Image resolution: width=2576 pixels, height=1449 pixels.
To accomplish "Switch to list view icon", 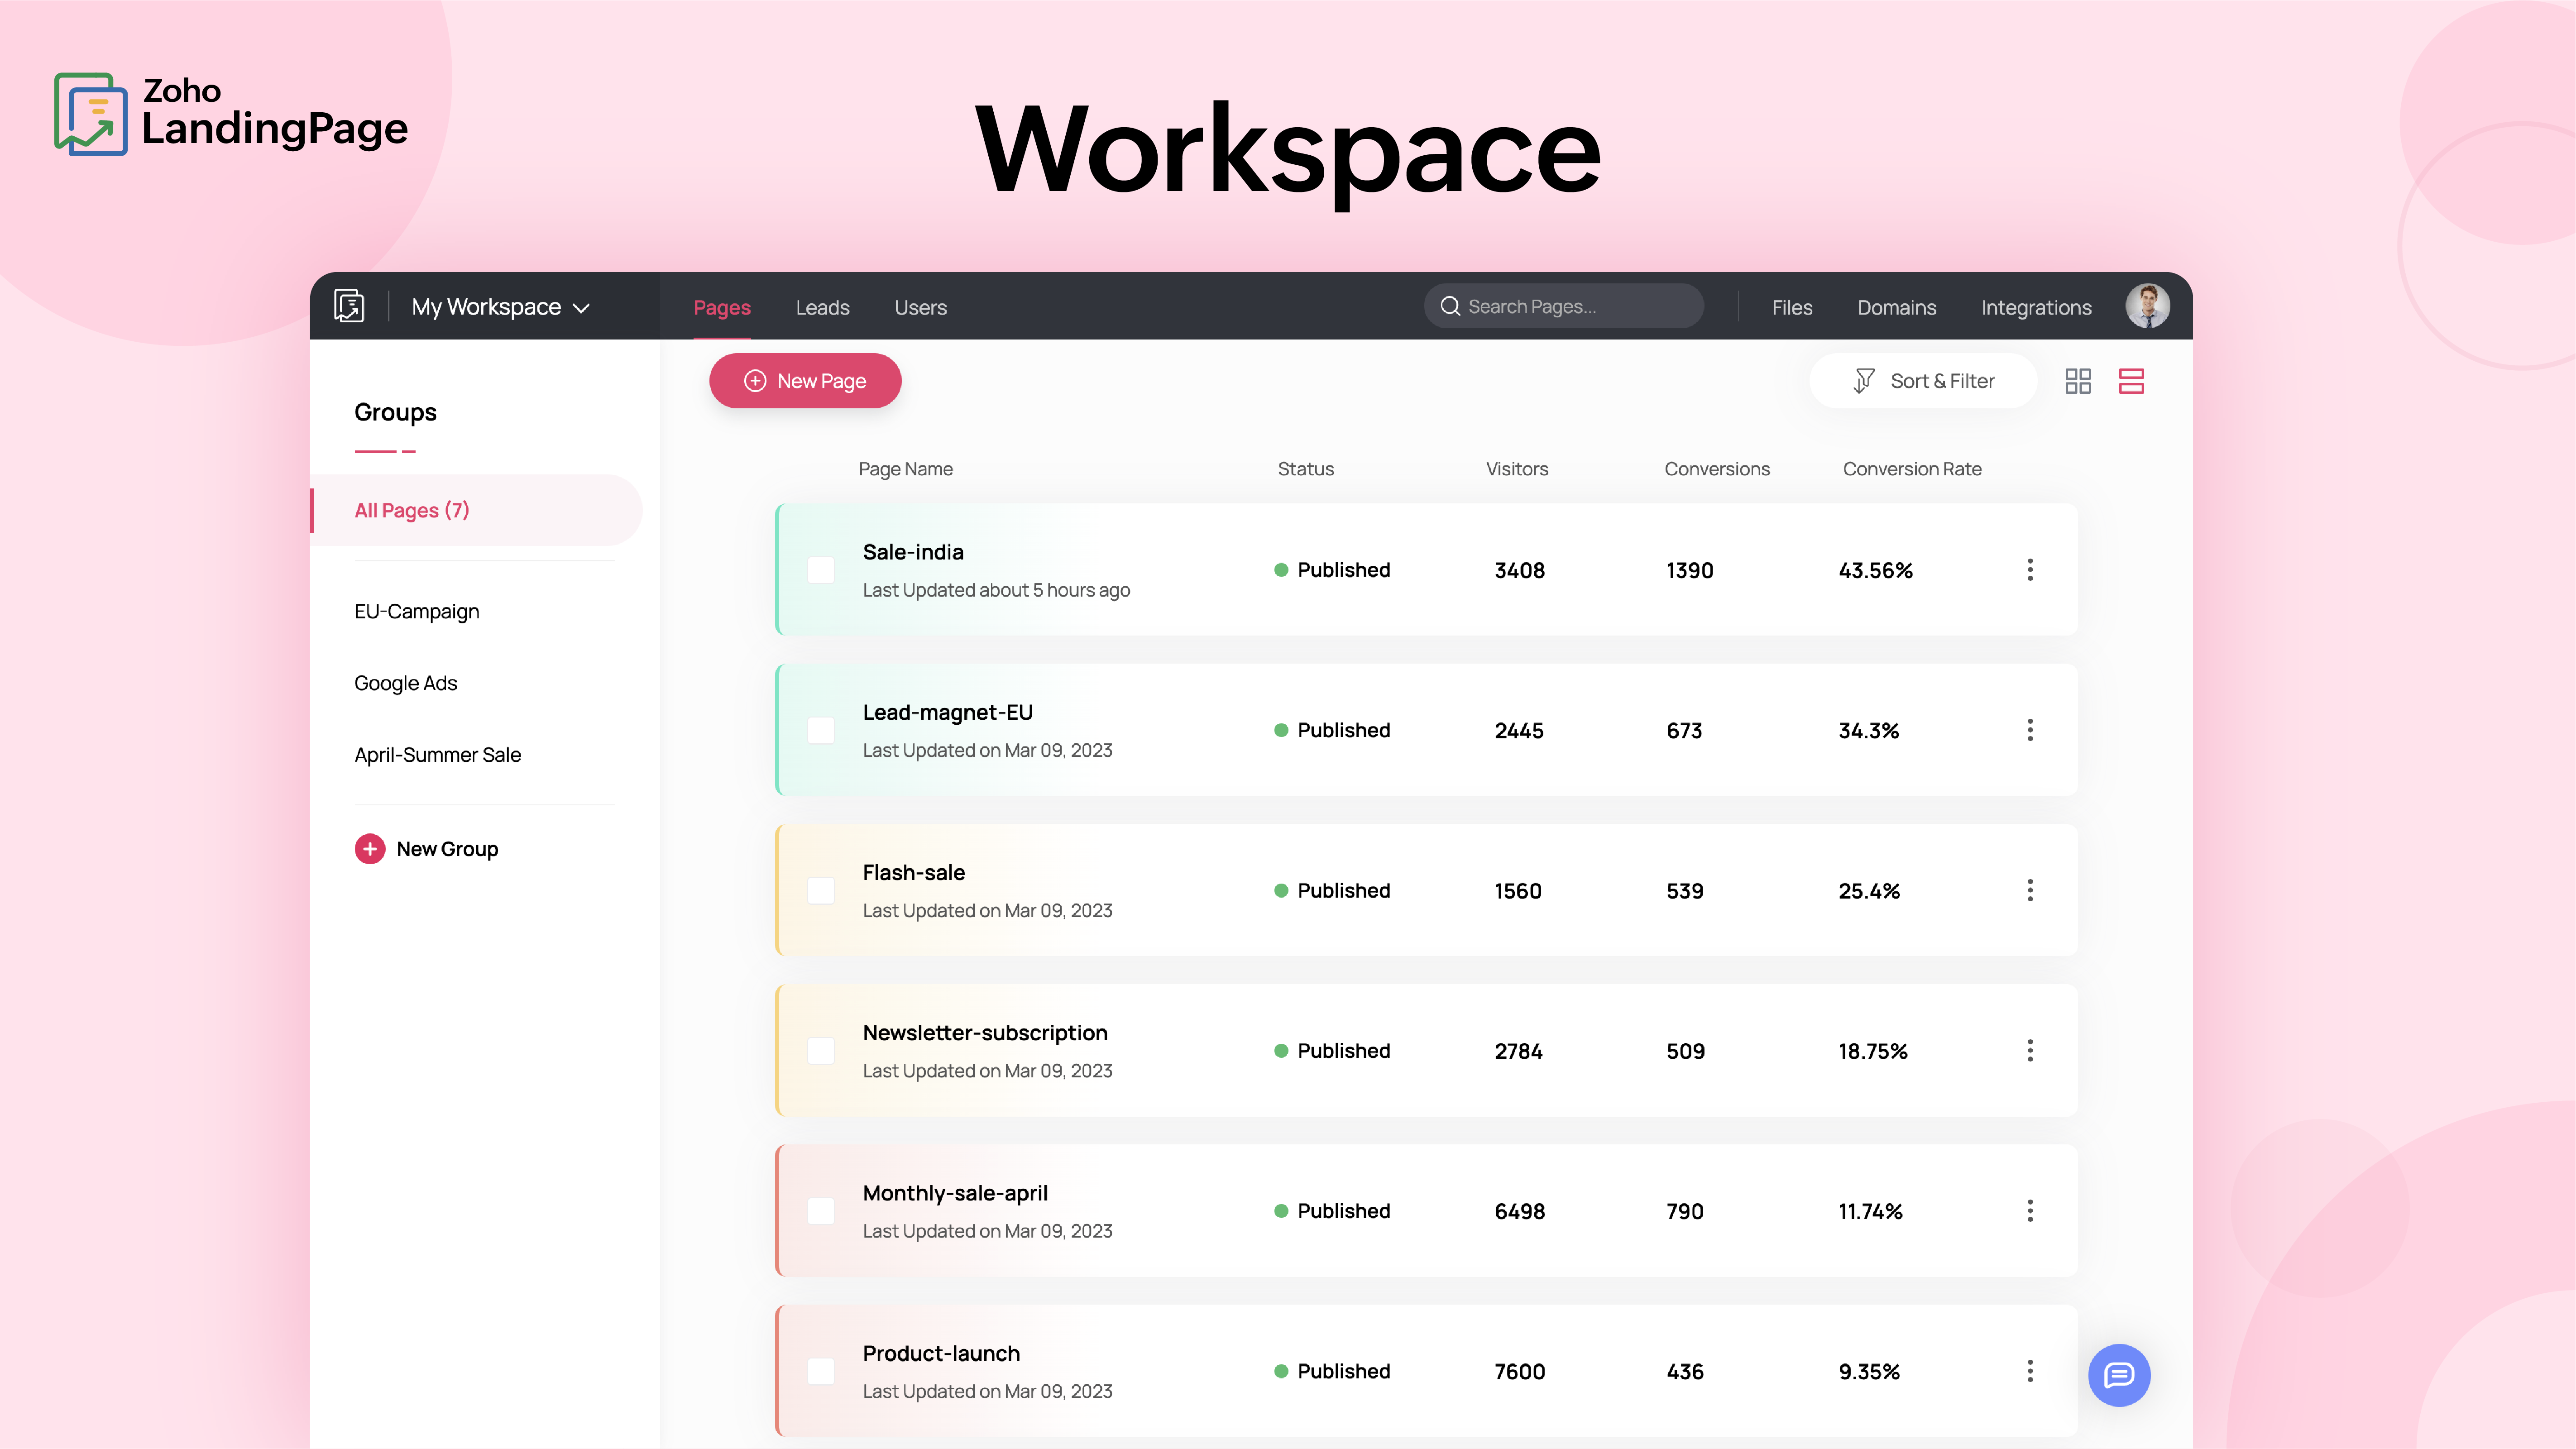I will [2131, 381].
